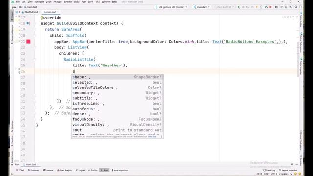
Task: Open the Project Structure folder icon
Action: [x=276, y=7]
